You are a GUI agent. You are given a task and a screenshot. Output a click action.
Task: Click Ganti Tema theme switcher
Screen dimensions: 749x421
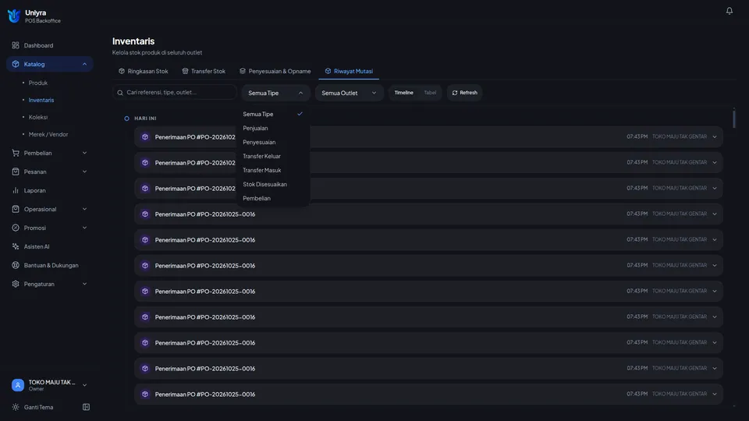coord(39,407)
